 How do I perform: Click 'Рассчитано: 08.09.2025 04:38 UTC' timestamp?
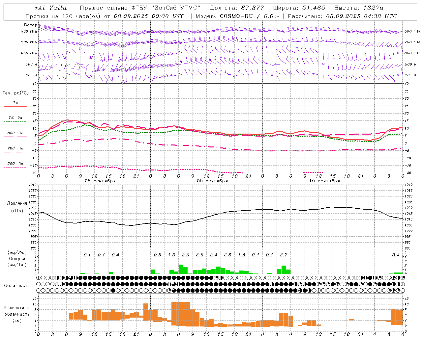point(342,16)
